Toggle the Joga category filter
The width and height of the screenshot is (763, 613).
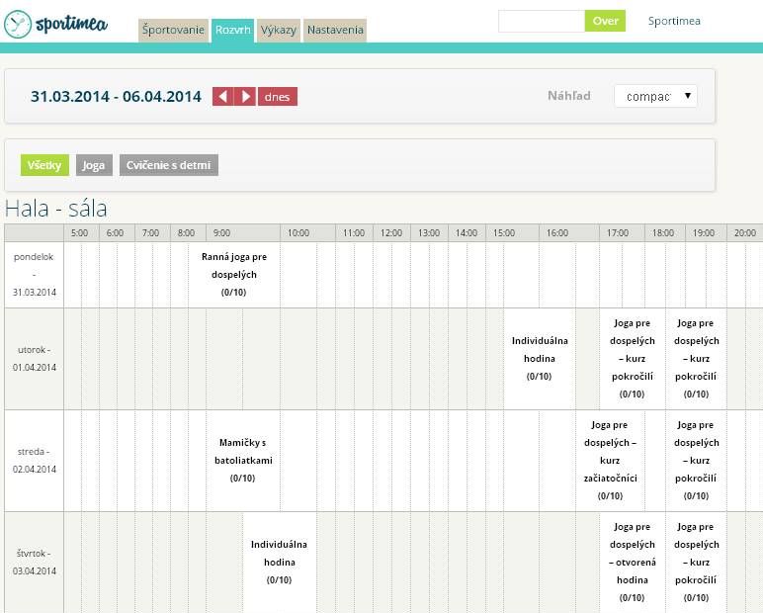[x=94, y=165]
